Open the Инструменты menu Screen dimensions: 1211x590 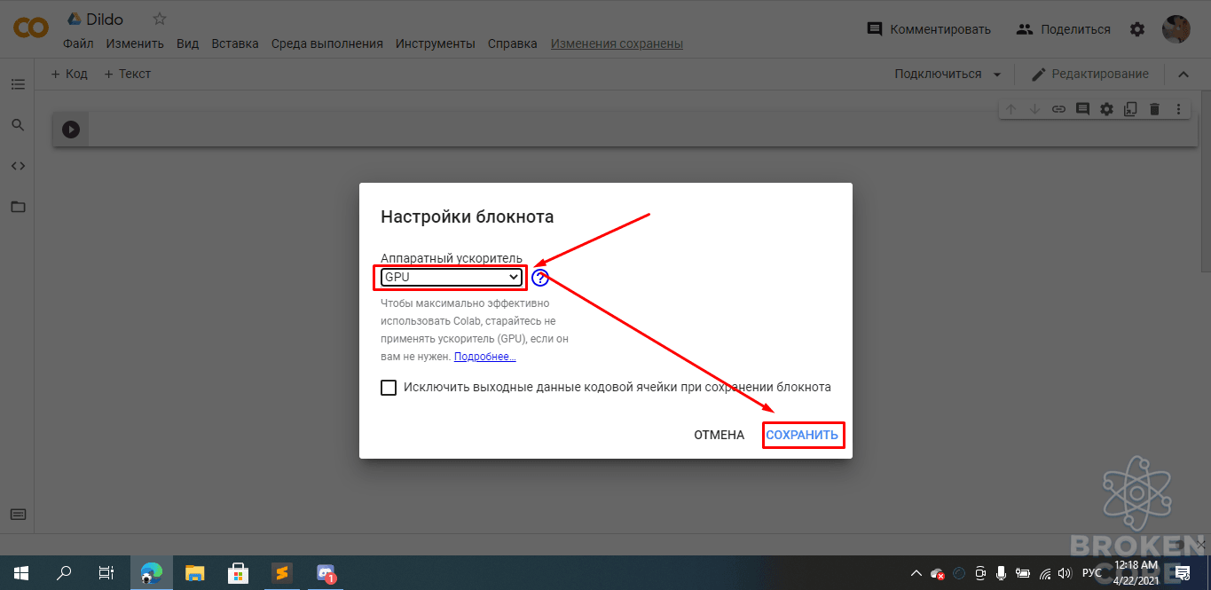pyautogui.click(x=436, y=43)
